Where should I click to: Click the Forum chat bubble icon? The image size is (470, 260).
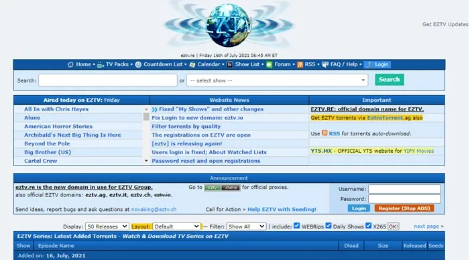coord(269,64)
